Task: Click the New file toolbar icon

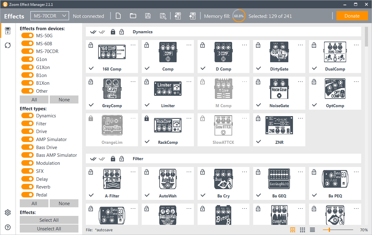Action: [118, 16]
